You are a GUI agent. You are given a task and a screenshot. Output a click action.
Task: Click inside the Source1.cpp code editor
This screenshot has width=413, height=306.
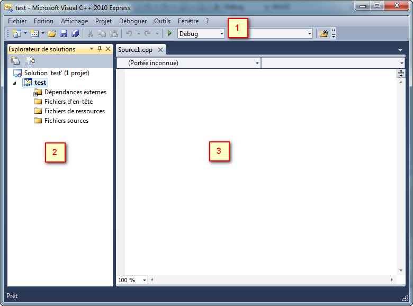(261, 172)
